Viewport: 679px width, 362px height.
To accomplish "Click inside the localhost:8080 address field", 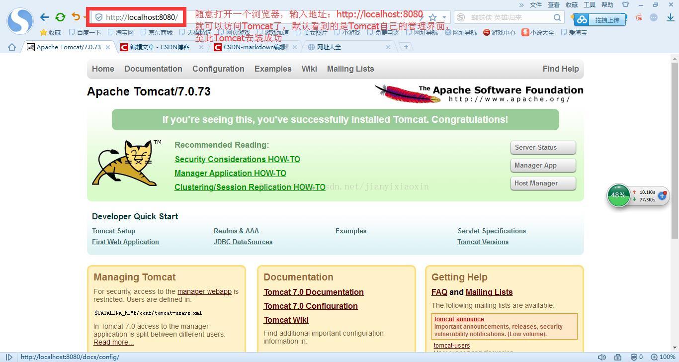I will 142,17.
